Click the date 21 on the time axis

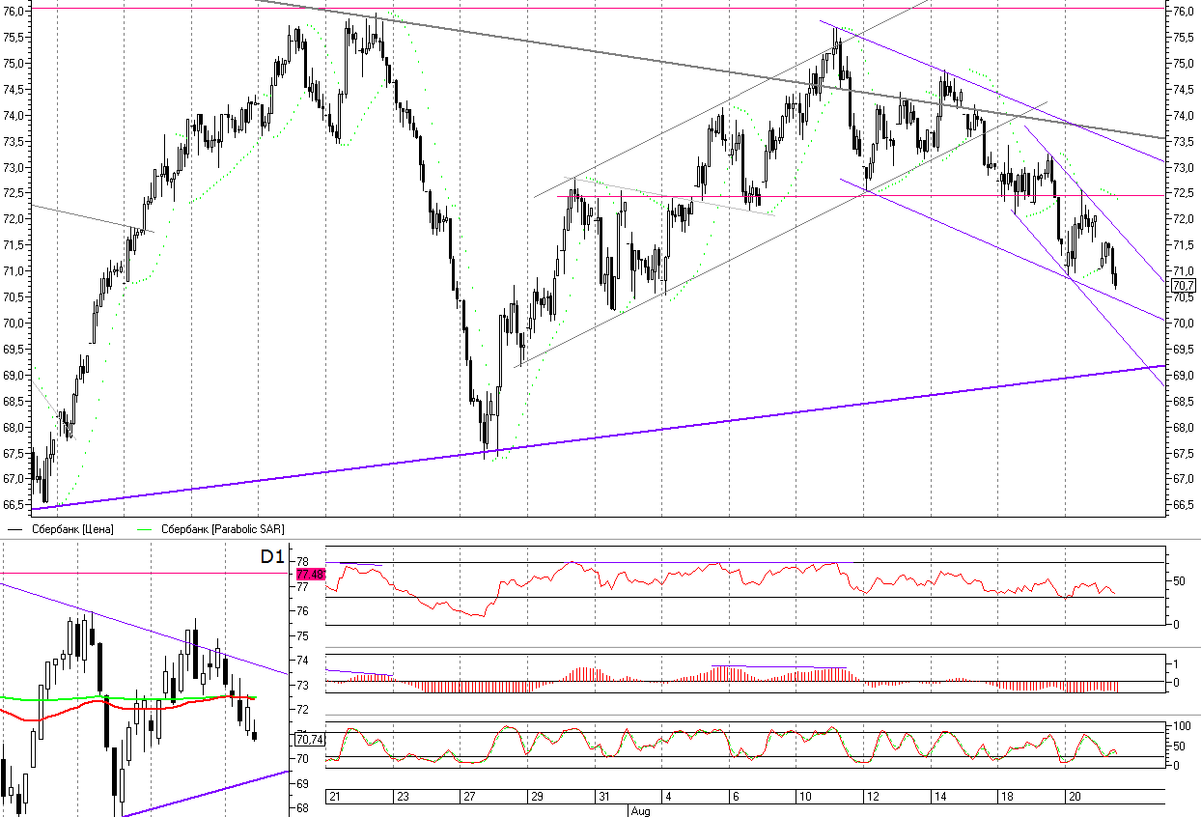[335, 798]
